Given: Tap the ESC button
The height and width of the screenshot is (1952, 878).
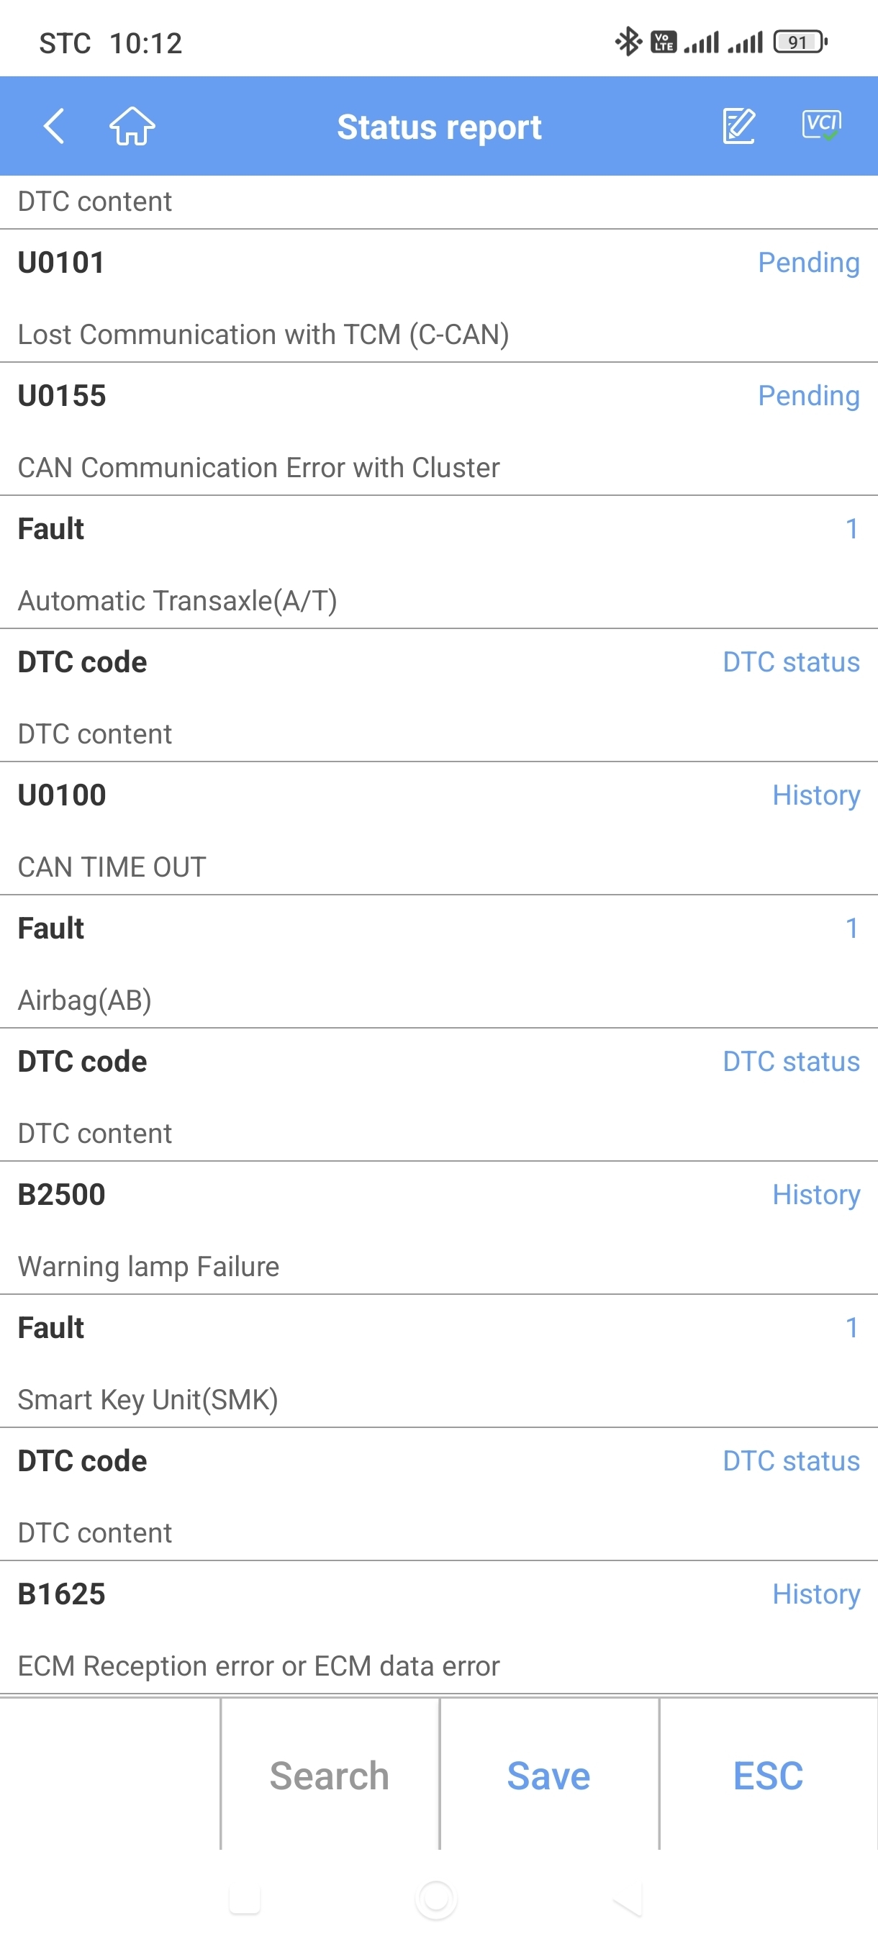Looking at the screenshot, I should pos(768,1775).
